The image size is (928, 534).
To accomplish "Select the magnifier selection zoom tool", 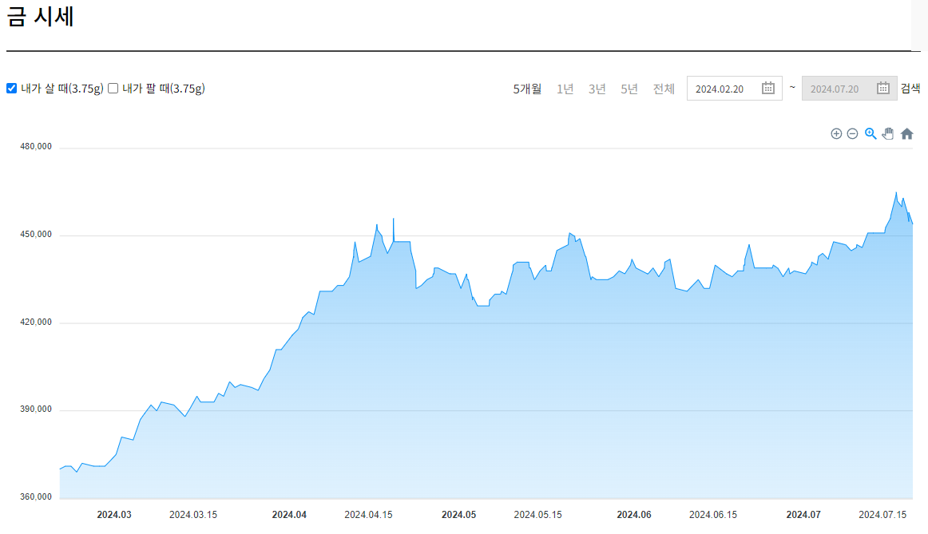I will click(870, 133).
